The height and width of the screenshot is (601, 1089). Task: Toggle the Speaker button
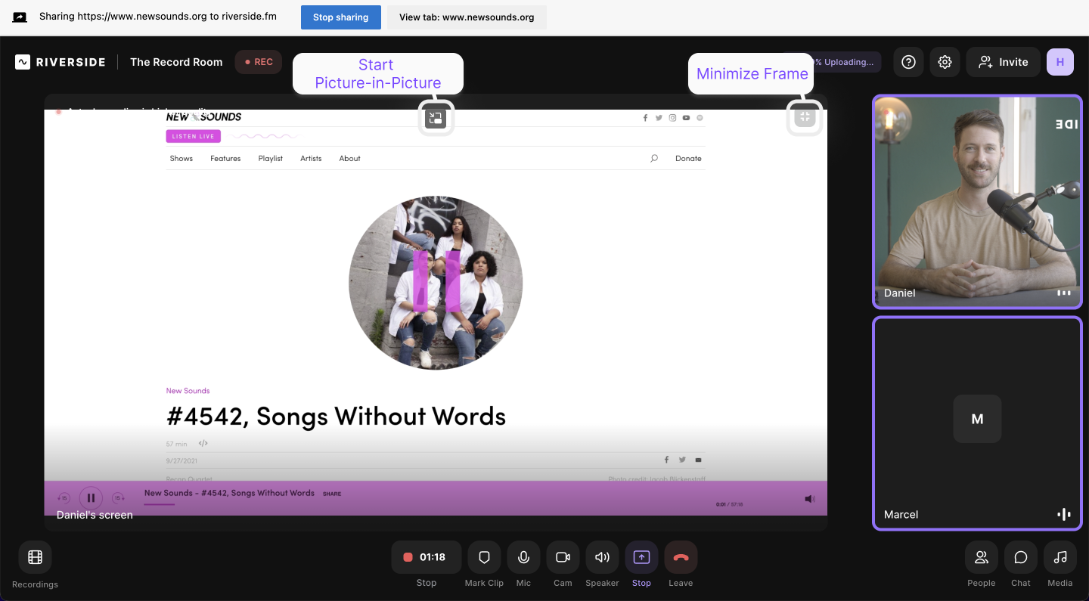click(602, 557)
